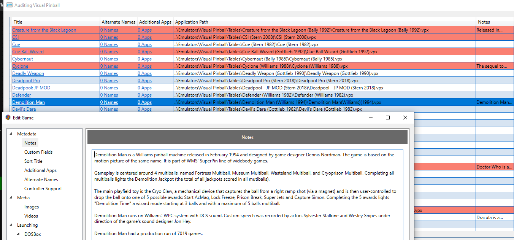
Task: Open the Deadly Weapon title link
Action: tap(28, 73)
